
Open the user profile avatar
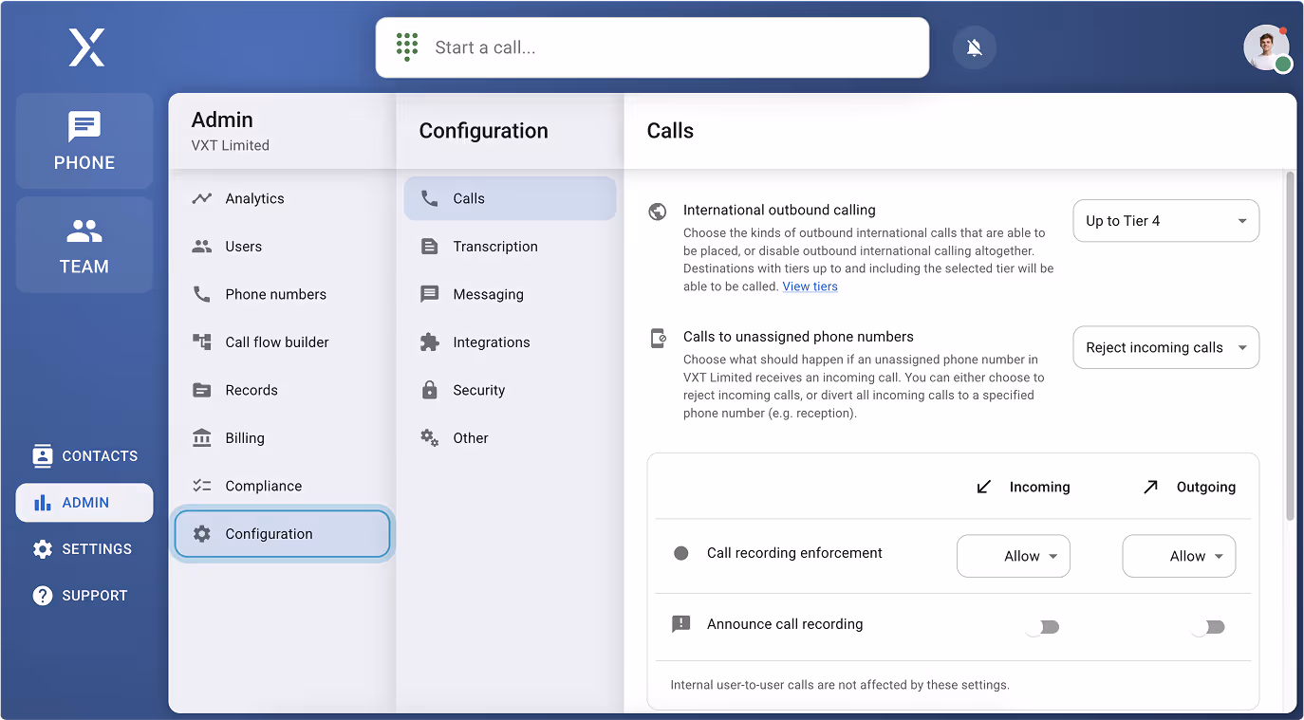[1266, 47]
